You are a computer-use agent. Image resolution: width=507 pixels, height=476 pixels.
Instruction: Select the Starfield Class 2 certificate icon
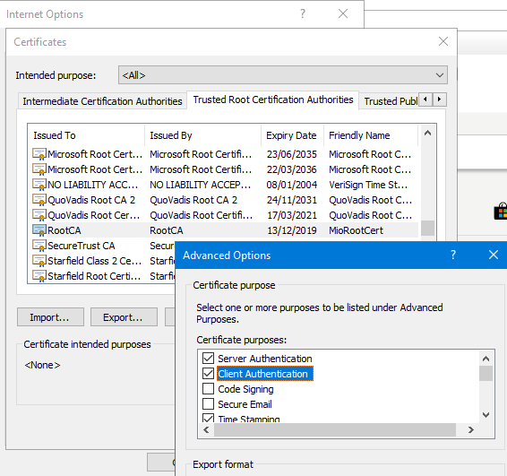[39, 261]
